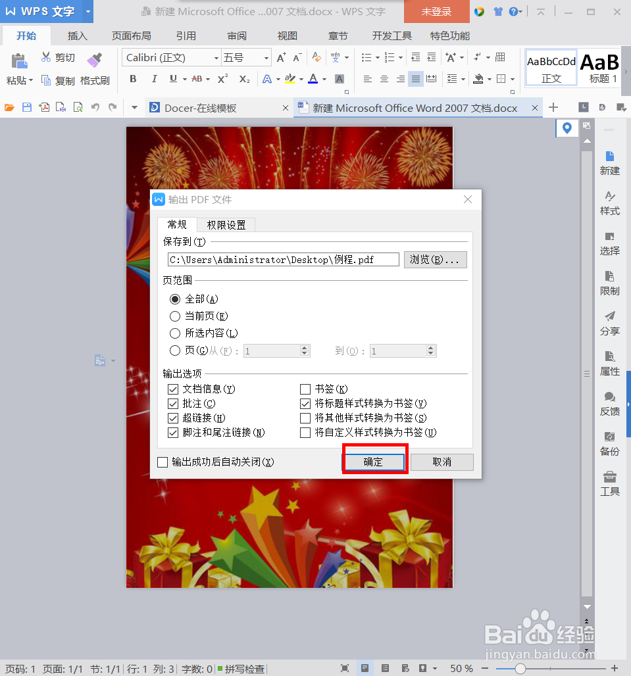Uncheck 文档信息(Y) checkbox
631x676 pixels.
[x=173, y=389]
